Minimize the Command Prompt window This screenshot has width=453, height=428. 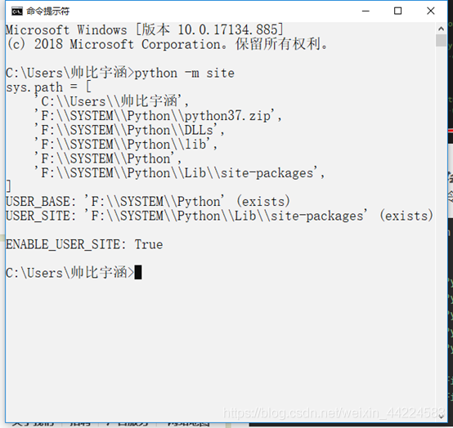(366, 11)
